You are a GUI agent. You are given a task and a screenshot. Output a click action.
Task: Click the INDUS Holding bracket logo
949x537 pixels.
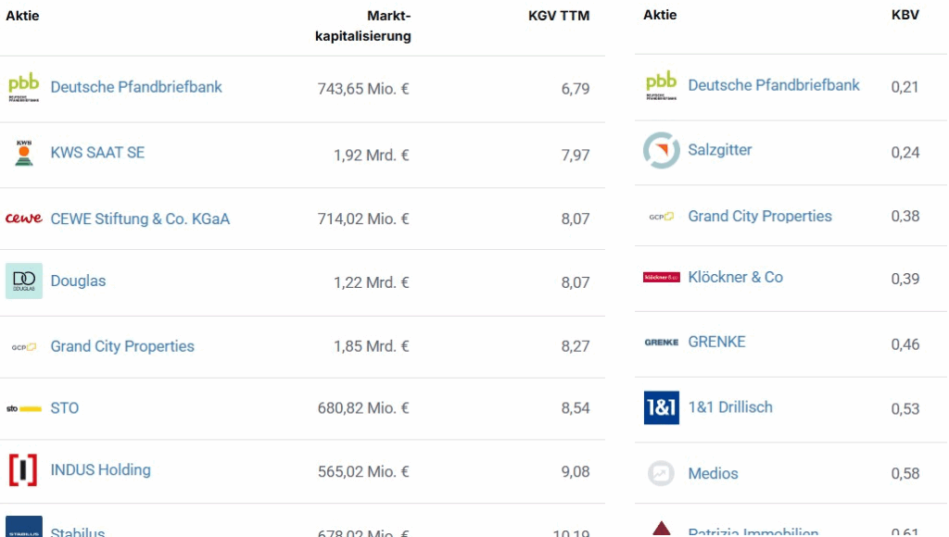[23, 470]
